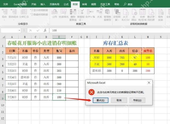Image resolution: width=170 pixels, height=124 pixels.
Task: Click the 组合 (Group) icon
Action: 5,12
